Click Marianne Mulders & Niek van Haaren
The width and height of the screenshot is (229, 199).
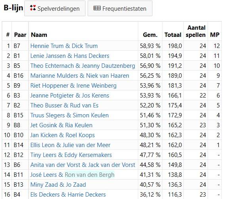click(x=80, y=76)
